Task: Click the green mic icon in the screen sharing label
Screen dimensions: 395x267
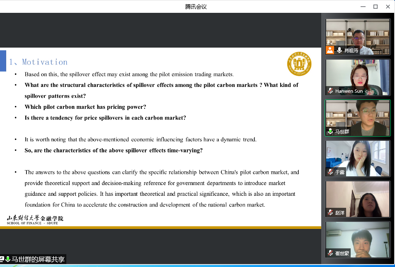Action: click(8, 260)
